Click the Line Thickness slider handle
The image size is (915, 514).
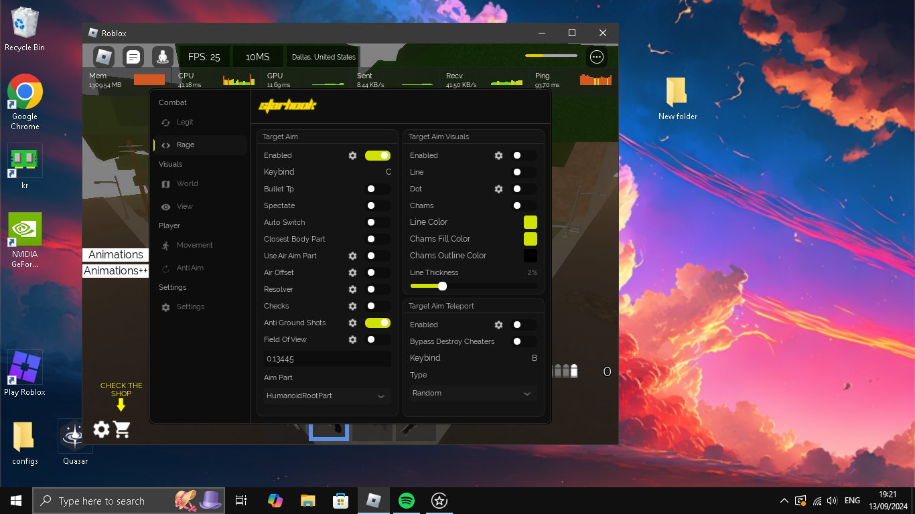click(x=442, y=286)
